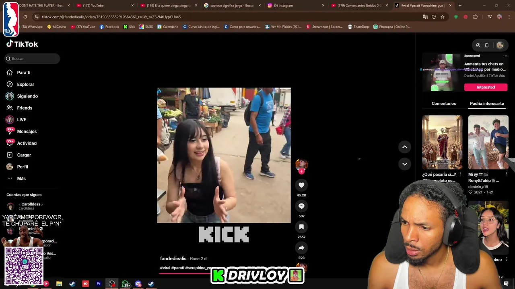
Task: Open the Roman statue recommended video
Action: point(442,142)
